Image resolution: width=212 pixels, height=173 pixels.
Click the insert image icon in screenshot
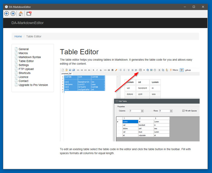tap(151, 70)
